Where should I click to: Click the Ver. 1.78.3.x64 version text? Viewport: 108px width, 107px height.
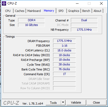pos(33,104)
